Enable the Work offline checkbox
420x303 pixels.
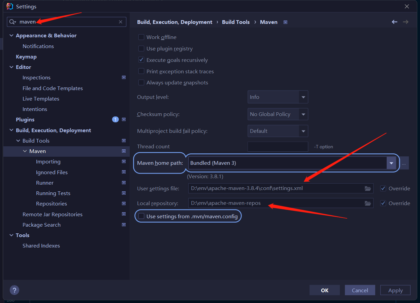pos(141,37)
